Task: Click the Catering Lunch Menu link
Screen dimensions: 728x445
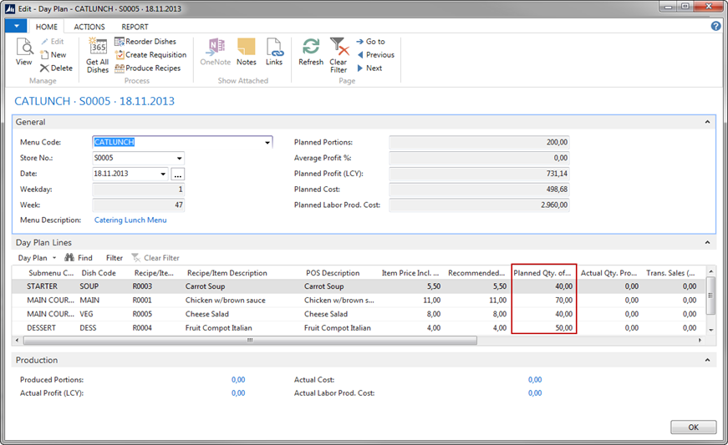Action: pos(130,220)
